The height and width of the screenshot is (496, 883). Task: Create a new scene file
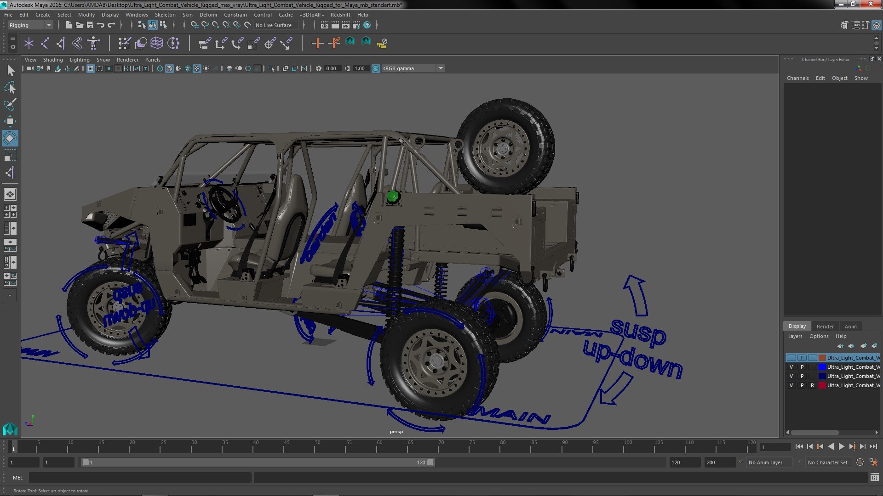pos(69,25)
